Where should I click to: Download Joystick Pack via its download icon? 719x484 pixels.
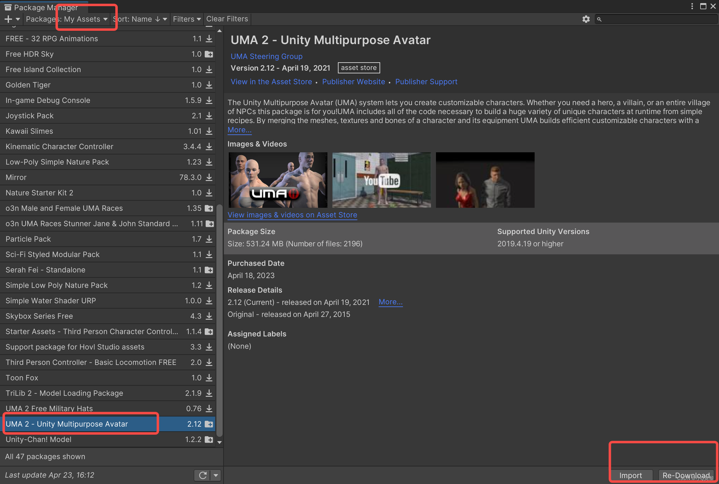[209, 115]
